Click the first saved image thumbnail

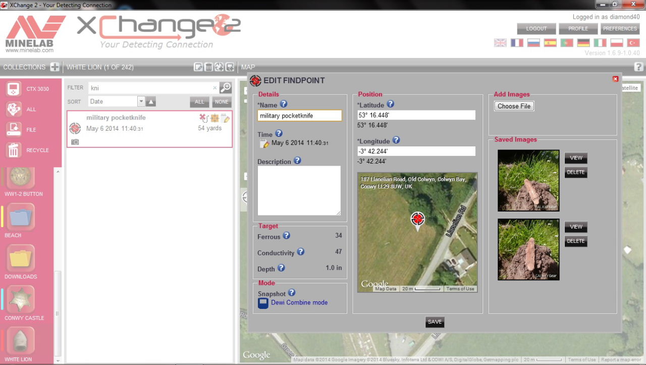[528, 180]
